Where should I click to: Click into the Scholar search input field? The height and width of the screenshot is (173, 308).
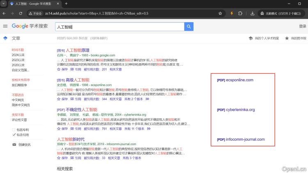point(119,27)
